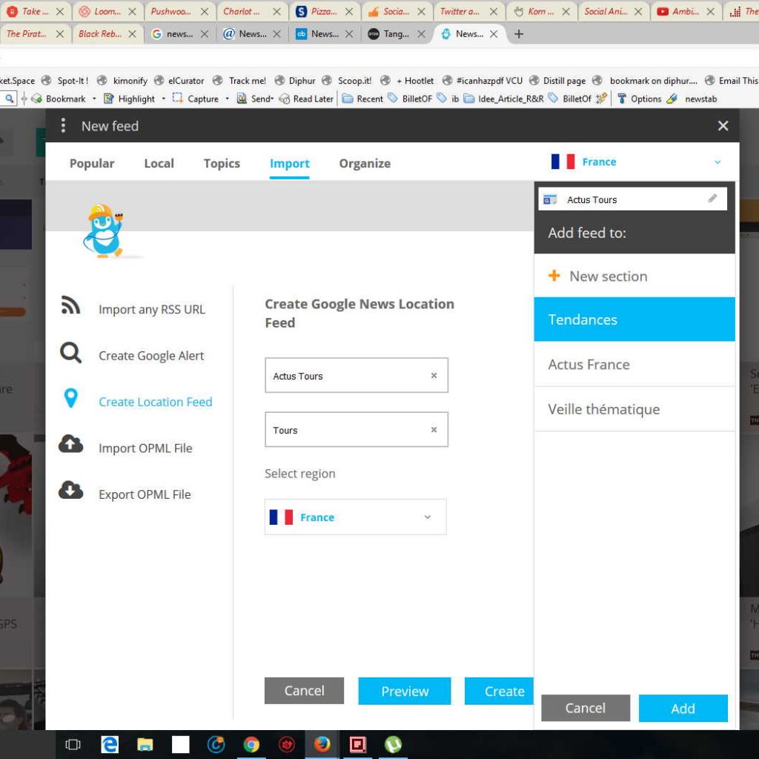This screenshot has width=759, height=759.
Task: Expand the Capture dropdown arrow
Action: (x=227, y=99)
